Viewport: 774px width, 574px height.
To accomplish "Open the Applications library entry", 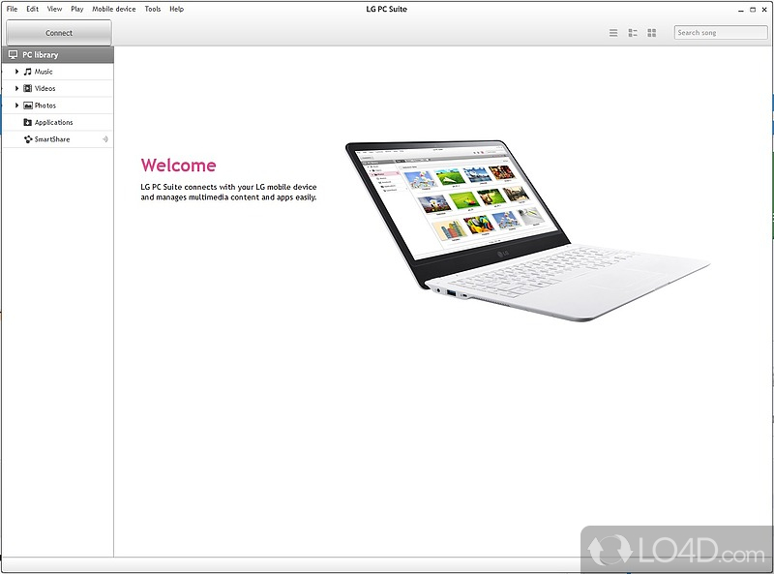I will click(58, 123).
